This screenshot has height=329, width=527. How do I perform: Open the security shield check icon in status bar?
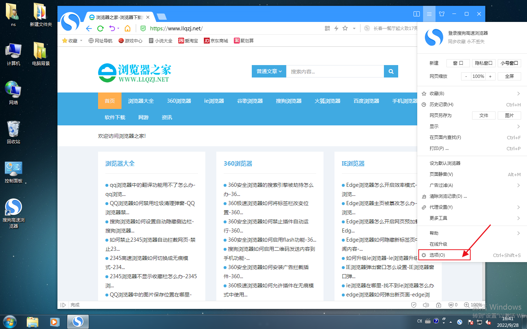[x=414, y=305]
